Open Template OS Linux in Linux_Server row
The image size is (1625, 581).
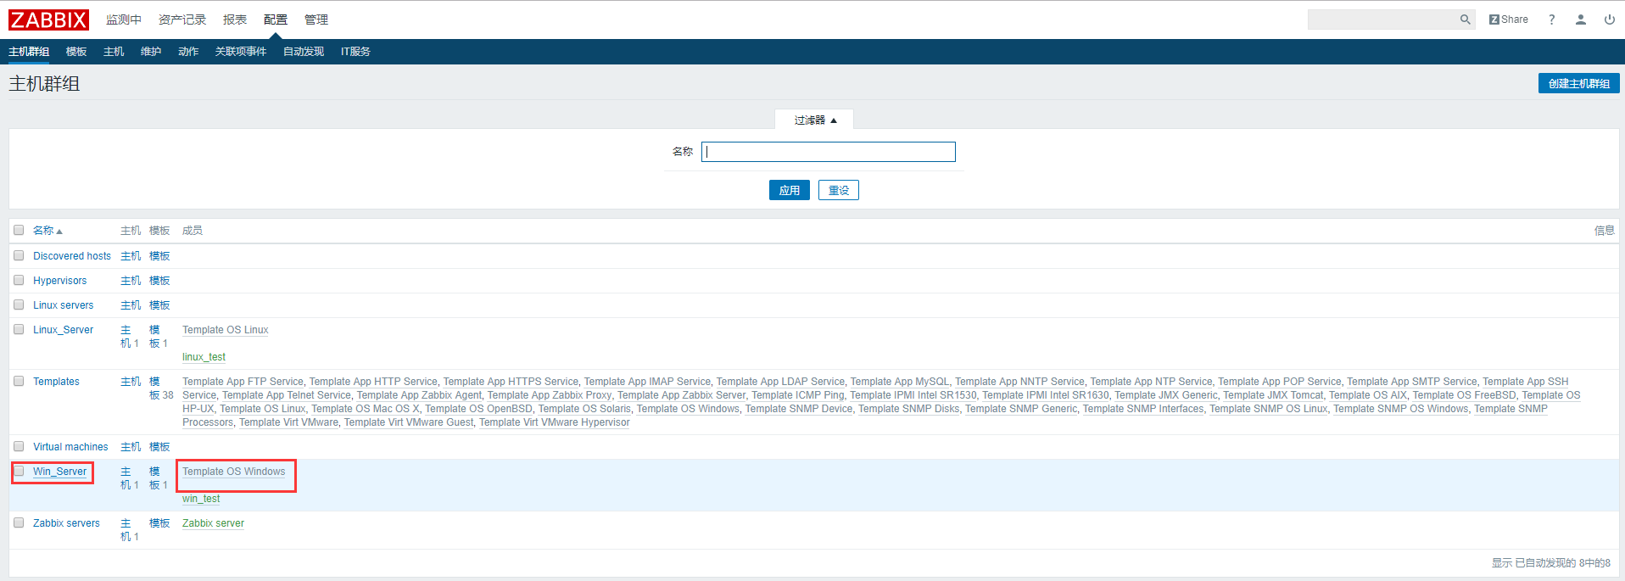click(x=226, y=330)
